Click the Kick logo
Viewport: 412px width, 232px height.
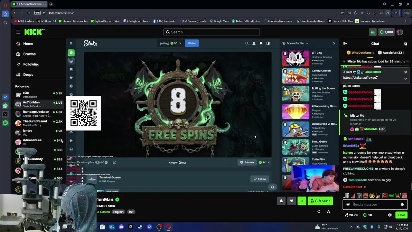[35, 32]
